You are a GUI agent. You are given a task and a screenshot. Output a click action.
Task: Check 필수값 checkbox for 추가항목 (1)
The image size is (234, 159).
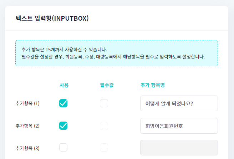104,103
